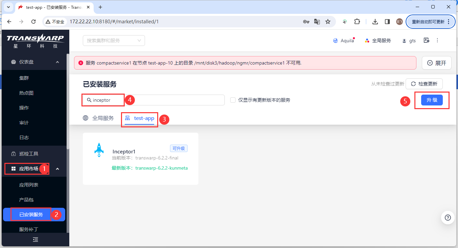Viewport: 458px width, 248px height.
Task: Collapse the 仪表盘 sidebar section
Action: click(x=57, y=62)
